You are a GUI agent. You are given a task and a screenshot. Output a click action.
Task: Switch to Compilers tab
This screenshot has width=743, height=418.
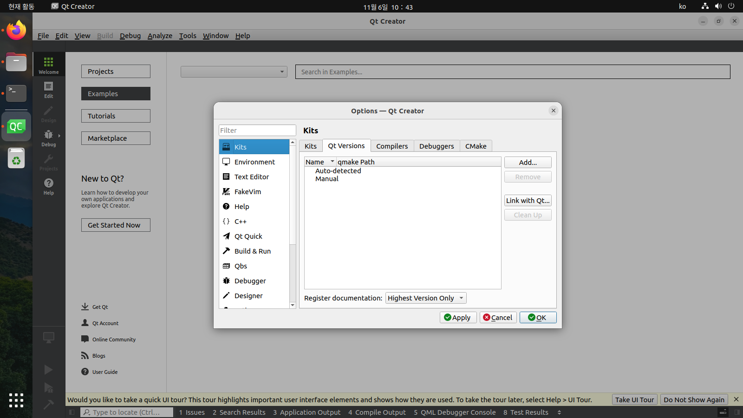(392, 146)
